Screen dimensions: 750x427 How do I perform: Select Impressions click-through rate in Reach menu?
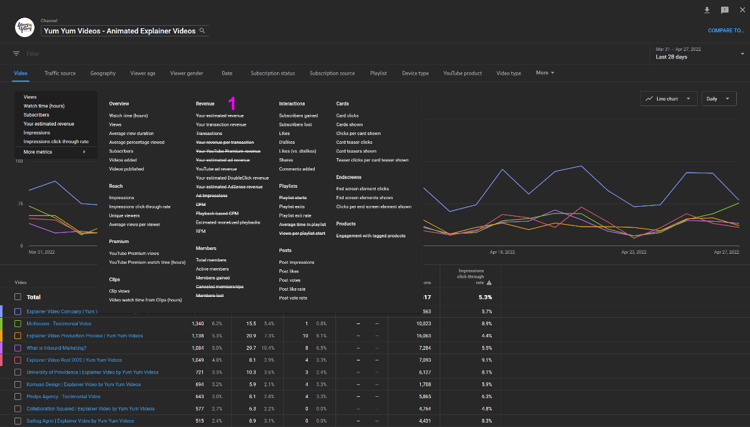[x=139, y=207]
